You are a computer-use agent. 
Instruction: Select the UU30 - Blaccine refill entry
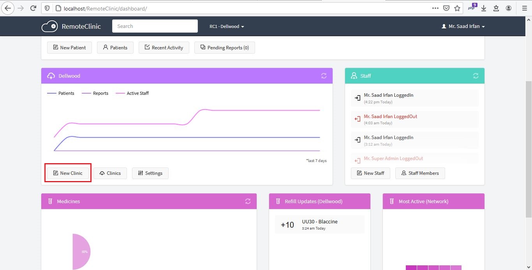[320, 225]
